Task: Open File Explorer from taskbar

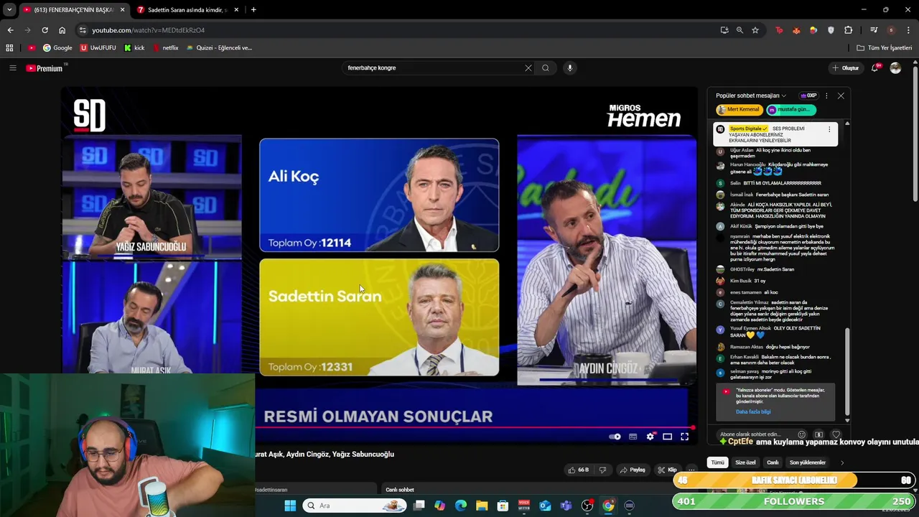Action: [x=482, y=506]
